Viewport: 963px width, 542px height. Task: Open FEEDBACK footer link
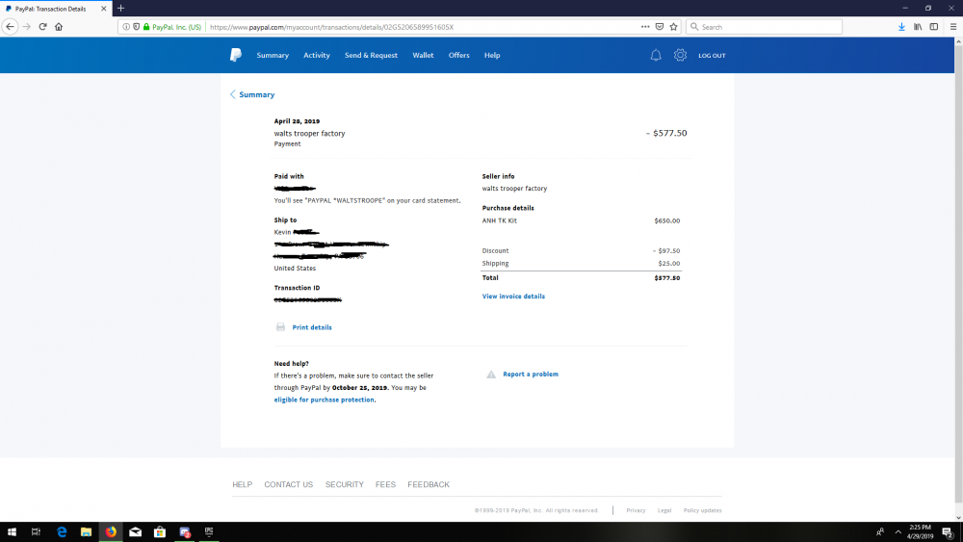pos(429,484)
